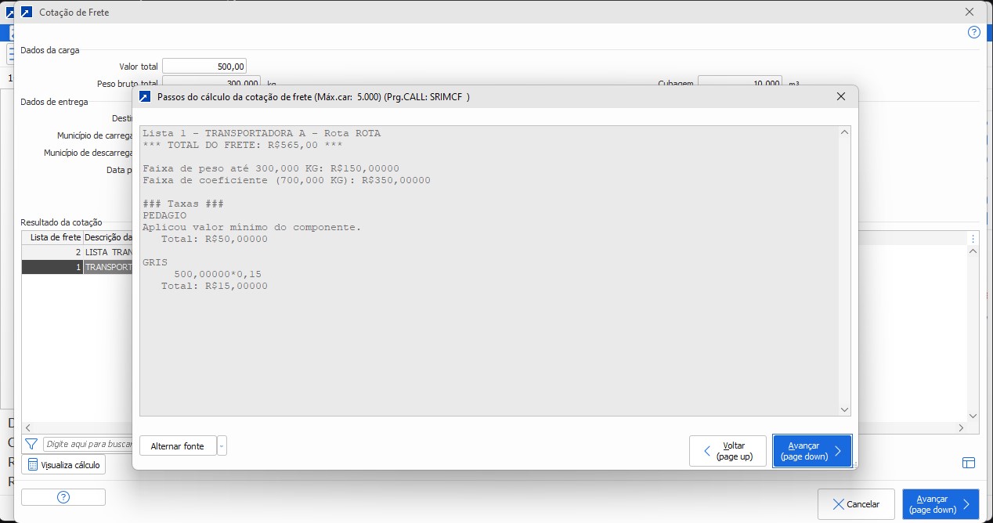Open help icon at window top right
Image resolution: width=993 pixels, height=523 pixels.
click(974, 32)
